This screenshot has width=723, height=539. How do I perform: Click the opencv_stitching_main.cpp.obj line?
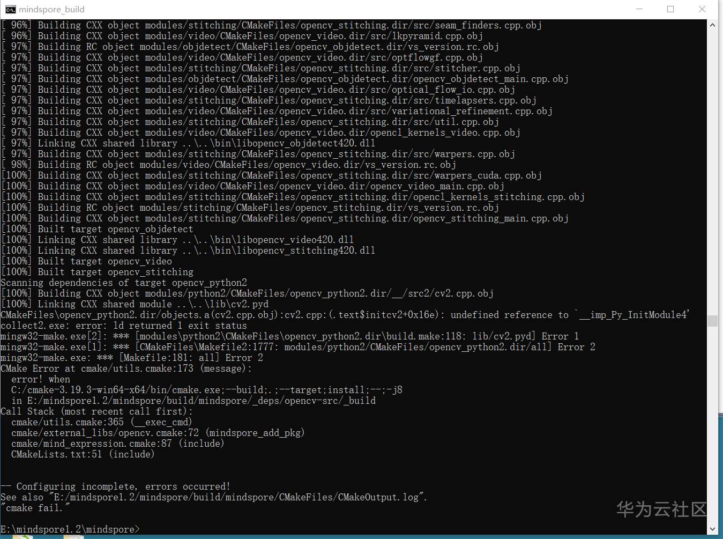point(285,218)
